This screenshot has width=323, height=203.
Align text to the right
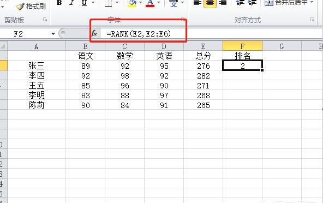223,3
